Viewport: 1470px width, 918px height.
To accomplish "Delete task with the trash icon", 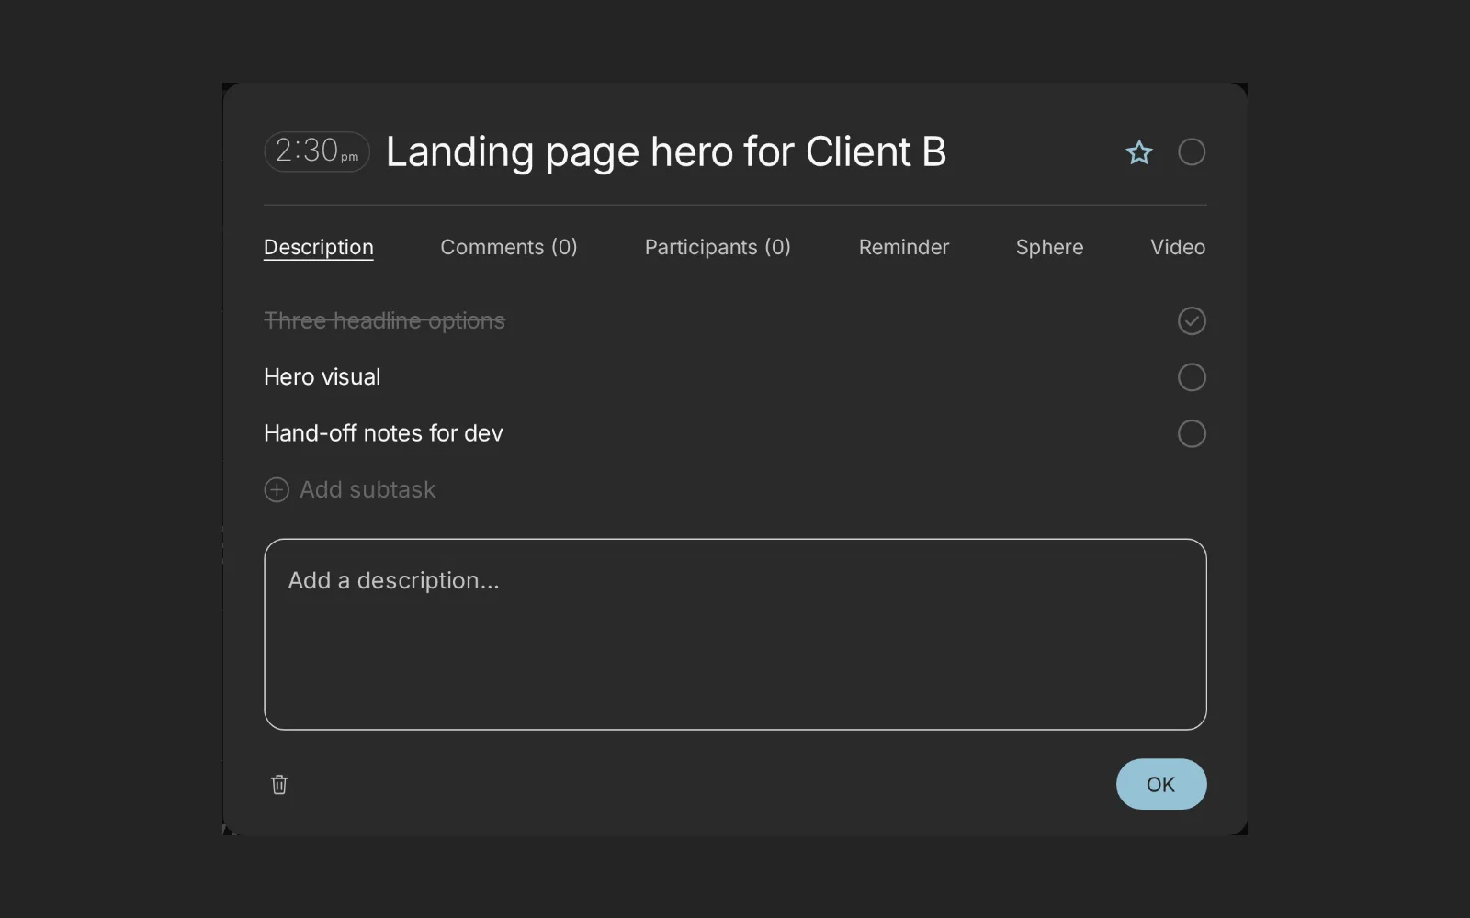I will tap(279, 785).
